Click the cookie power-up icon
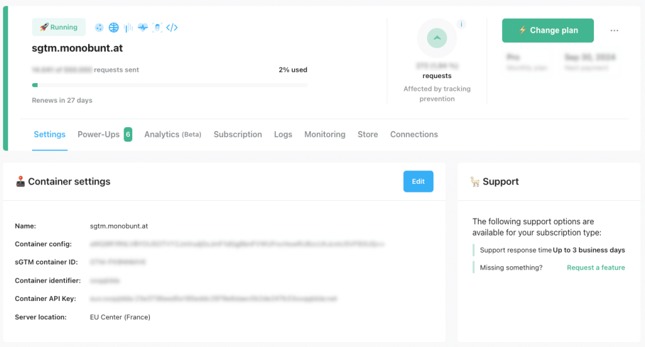 (99, 28)
